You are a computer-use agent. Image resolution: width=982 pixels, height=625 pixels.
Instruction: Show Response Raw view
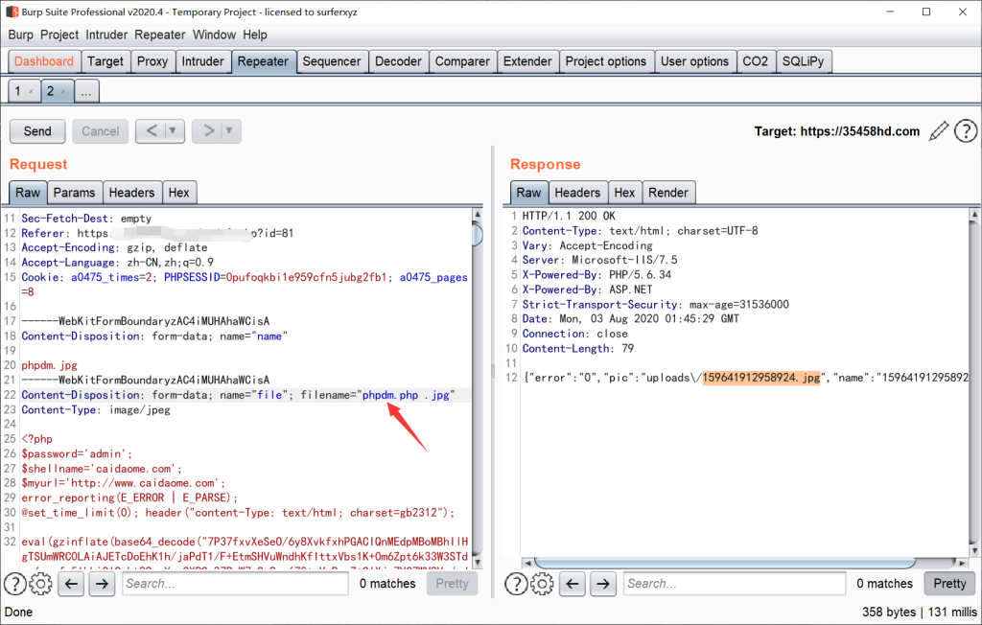pyautogui.click(x=528, y=193)
